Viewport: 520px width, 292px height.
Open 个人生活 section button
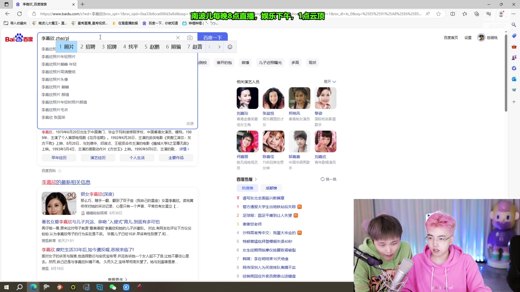pos(137,158)
